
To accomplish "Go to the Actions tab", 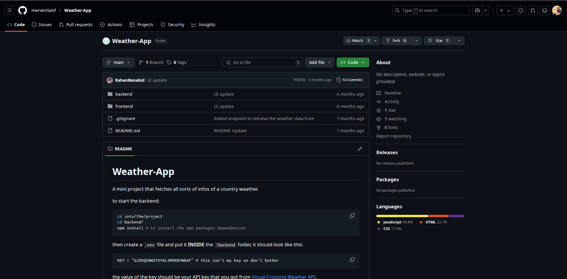I will click(x=111, y=25).
